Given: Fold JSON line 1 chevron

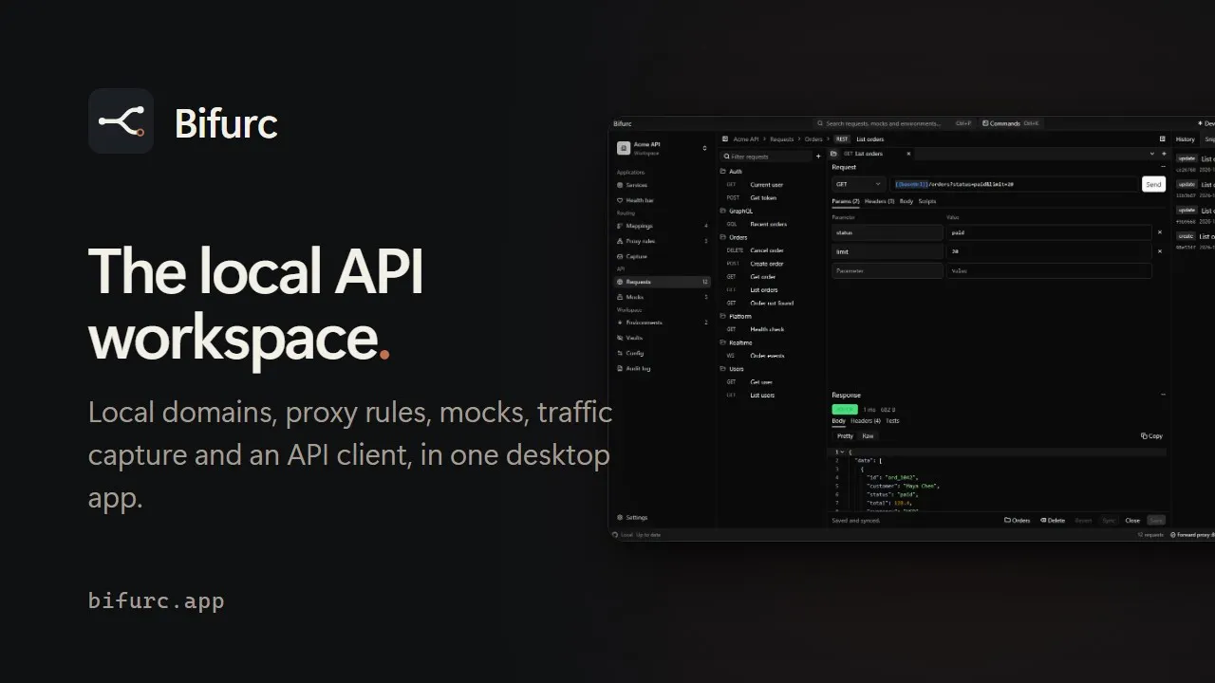Looking at the screenshot, I should 842,452.
